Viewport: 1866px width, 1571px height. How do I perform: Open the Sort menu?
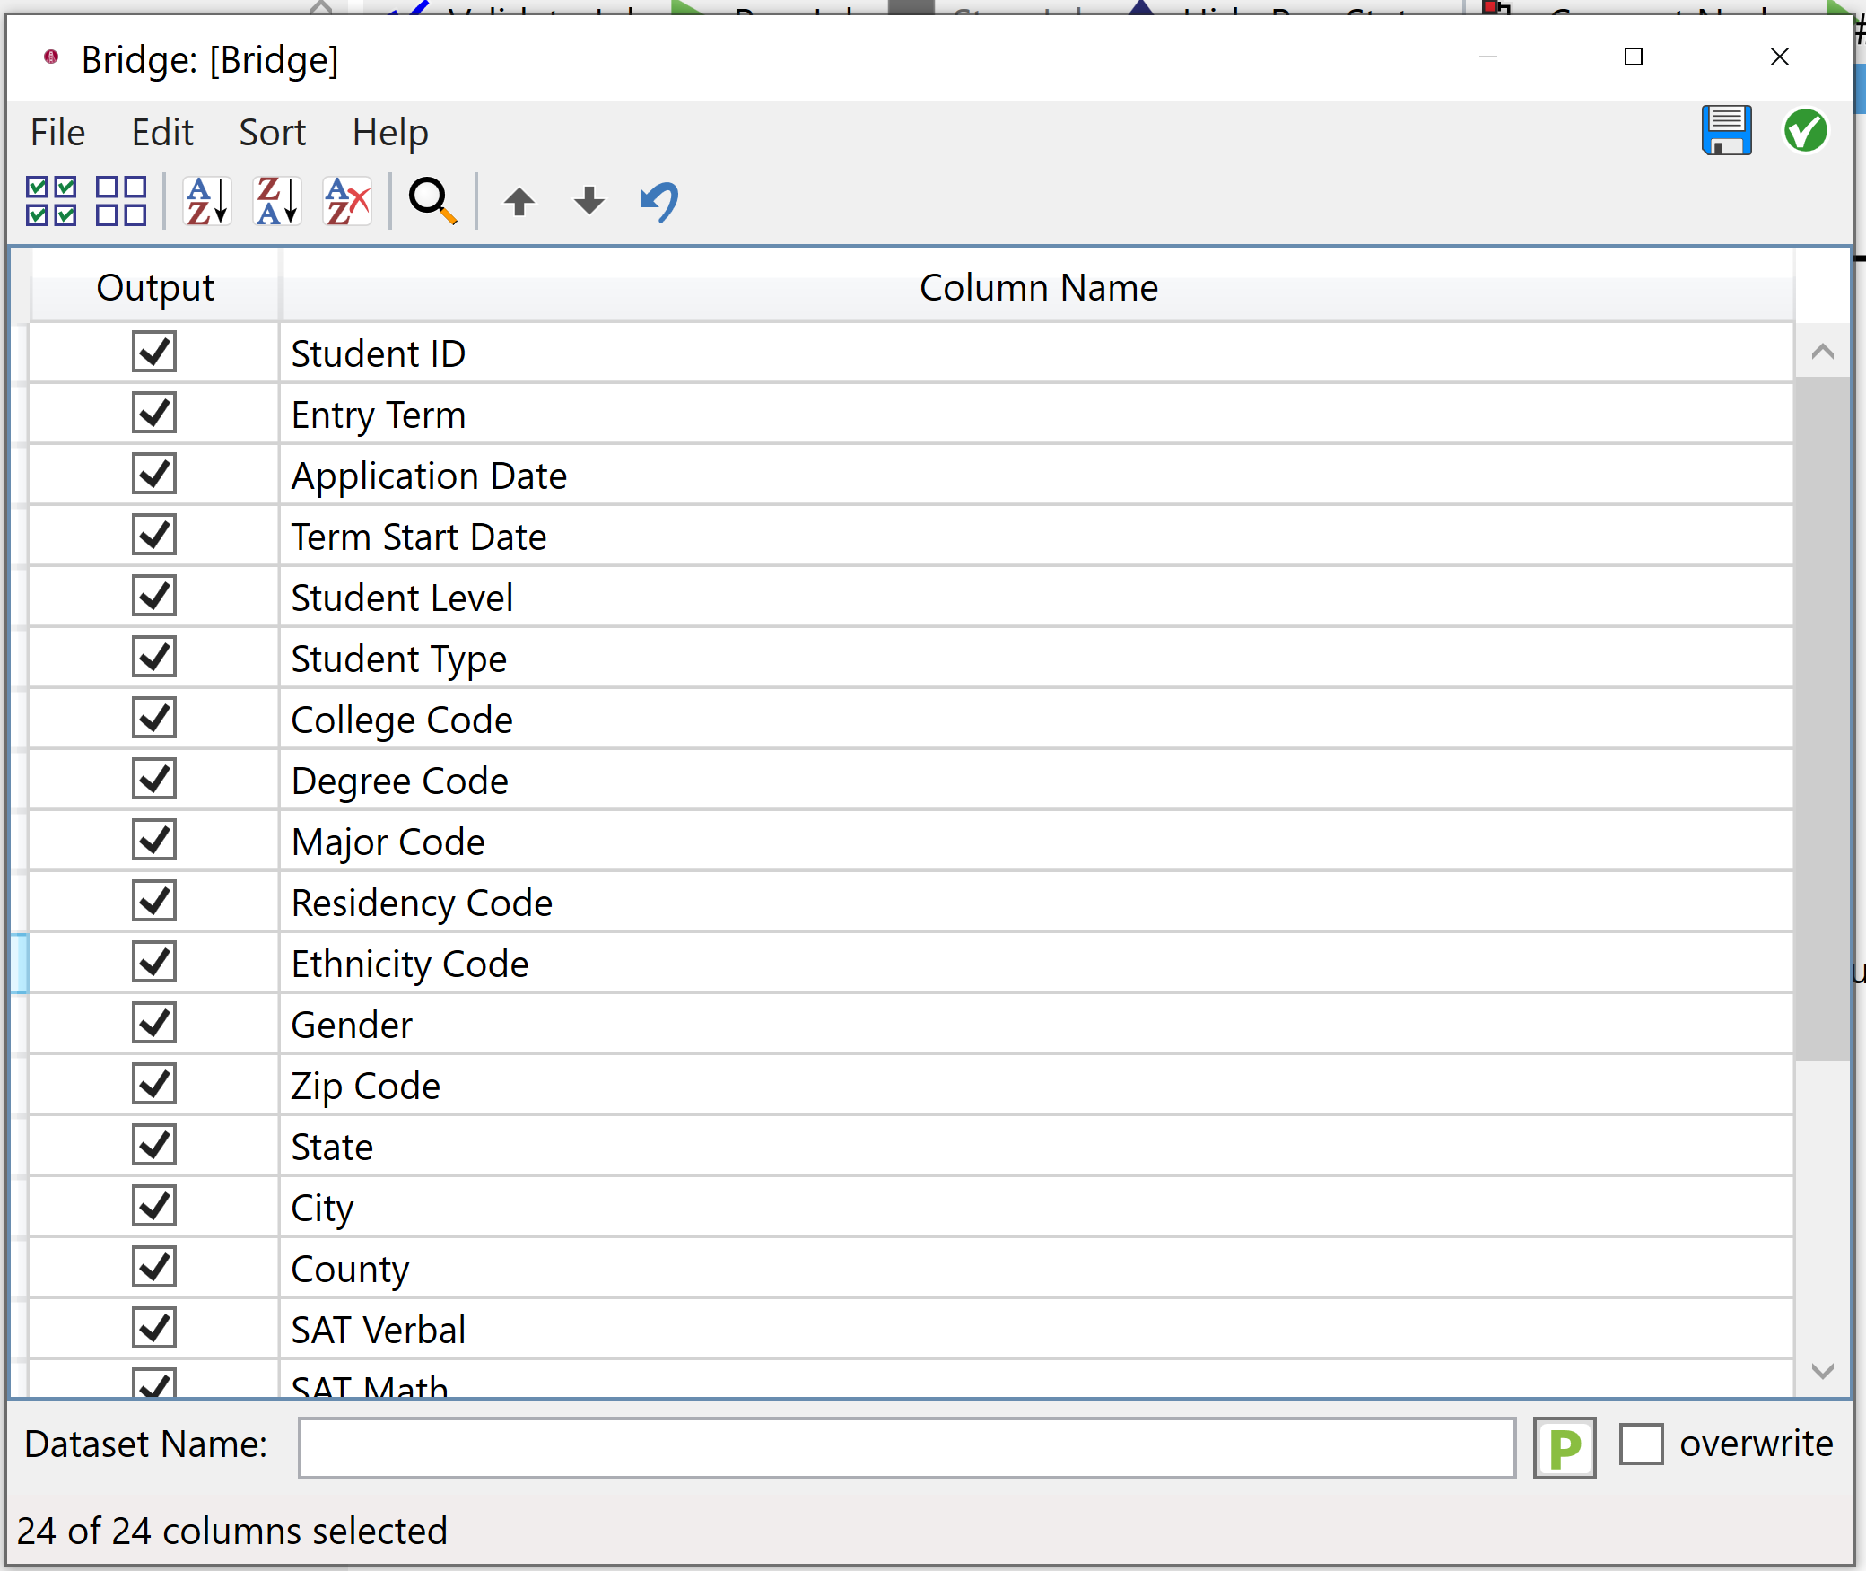click(x=272, y=133)
